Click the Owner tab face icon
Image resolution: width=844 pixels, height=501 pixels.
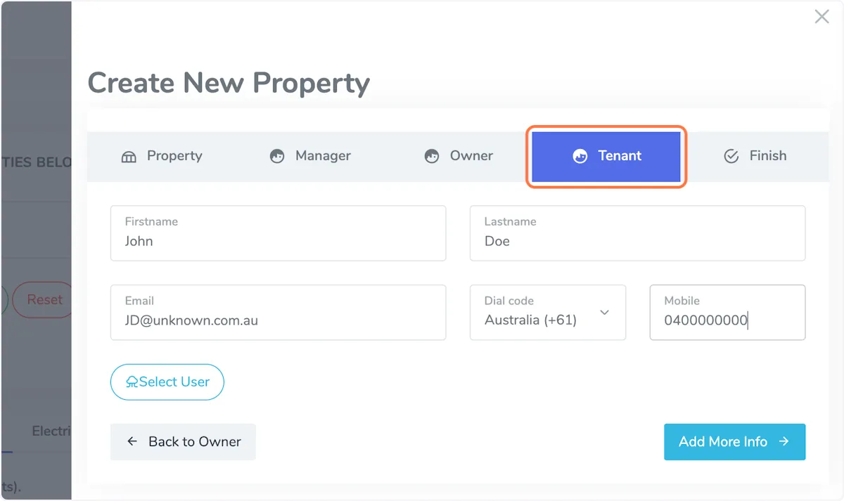point(432,157)
